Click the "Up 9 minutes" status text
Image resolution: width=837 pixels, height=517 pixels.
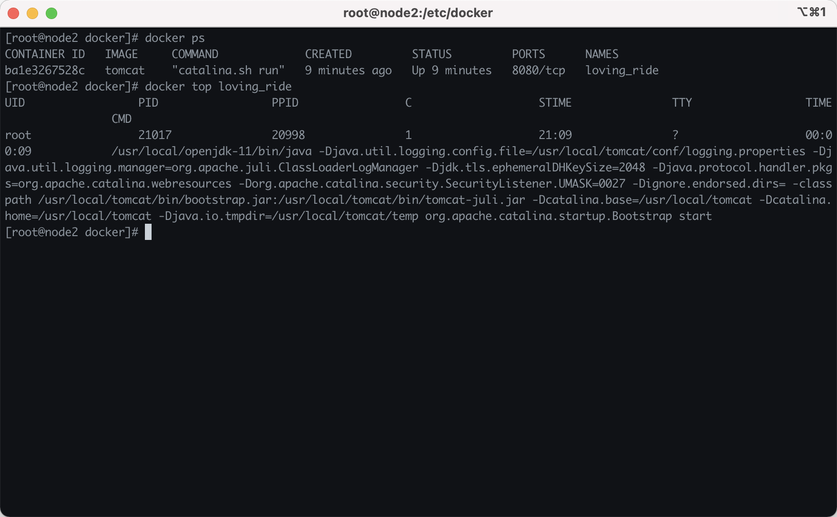[451, 70]
